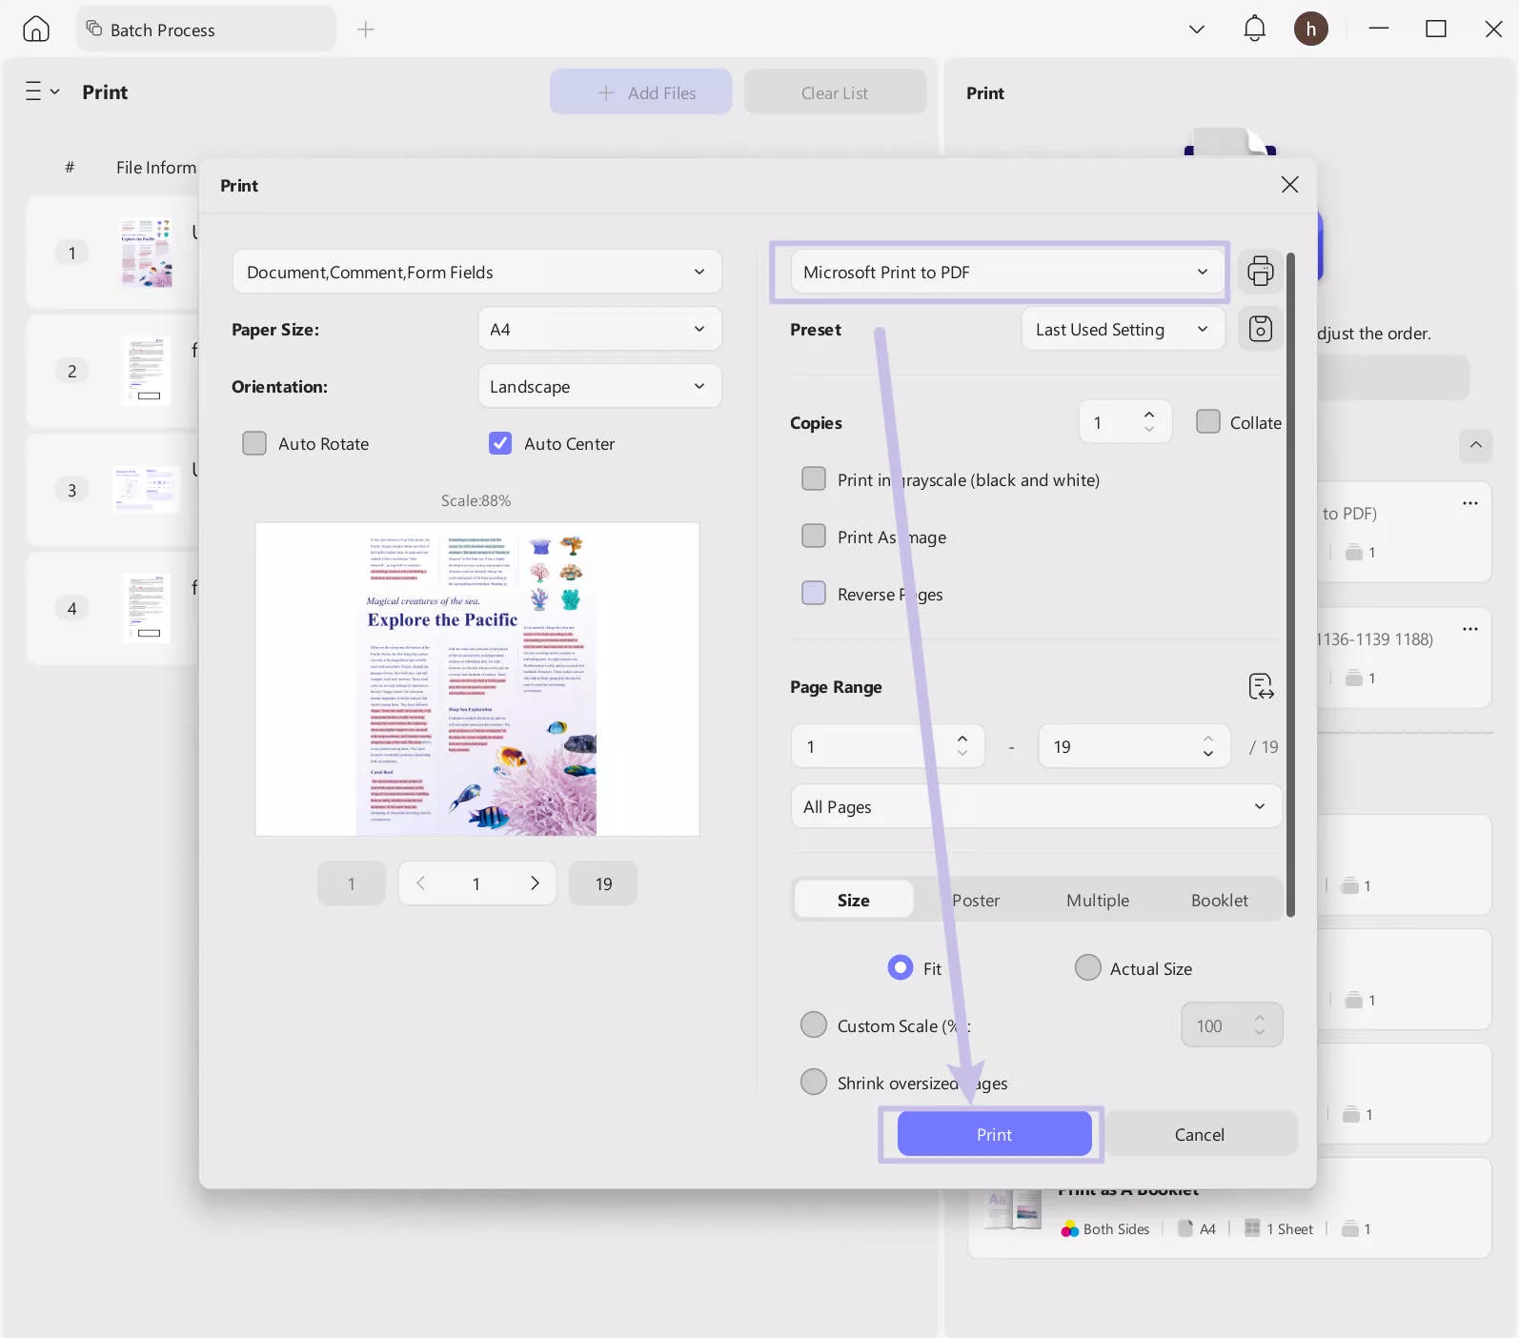
Task: Select file thumbnail in row 2
Action: click(146, 371)
